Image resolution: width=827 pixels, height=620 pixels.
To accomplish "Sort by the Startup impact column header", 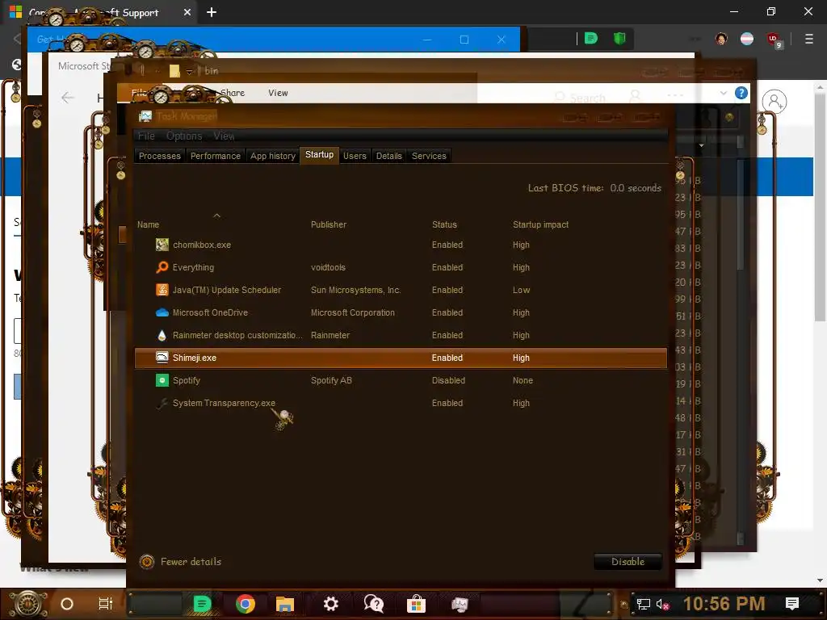I will click(540, 224).
